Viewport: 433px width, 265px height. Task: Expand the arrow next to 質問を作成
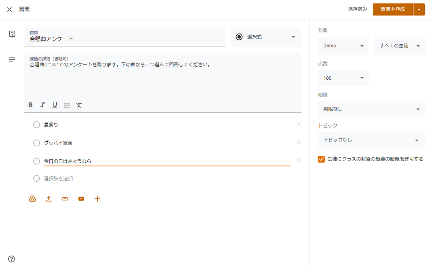click(419, 9)
